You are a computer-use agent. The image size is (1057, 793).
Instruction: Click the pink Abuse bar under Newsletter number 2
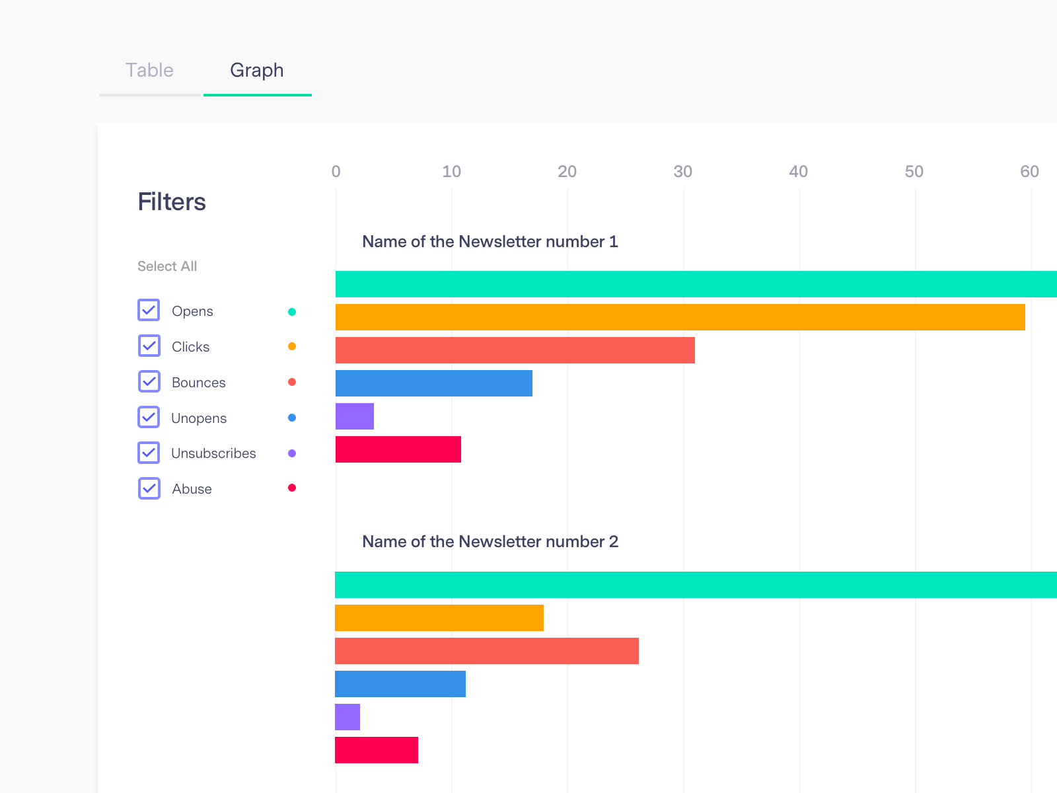click(x=377, y=750)
